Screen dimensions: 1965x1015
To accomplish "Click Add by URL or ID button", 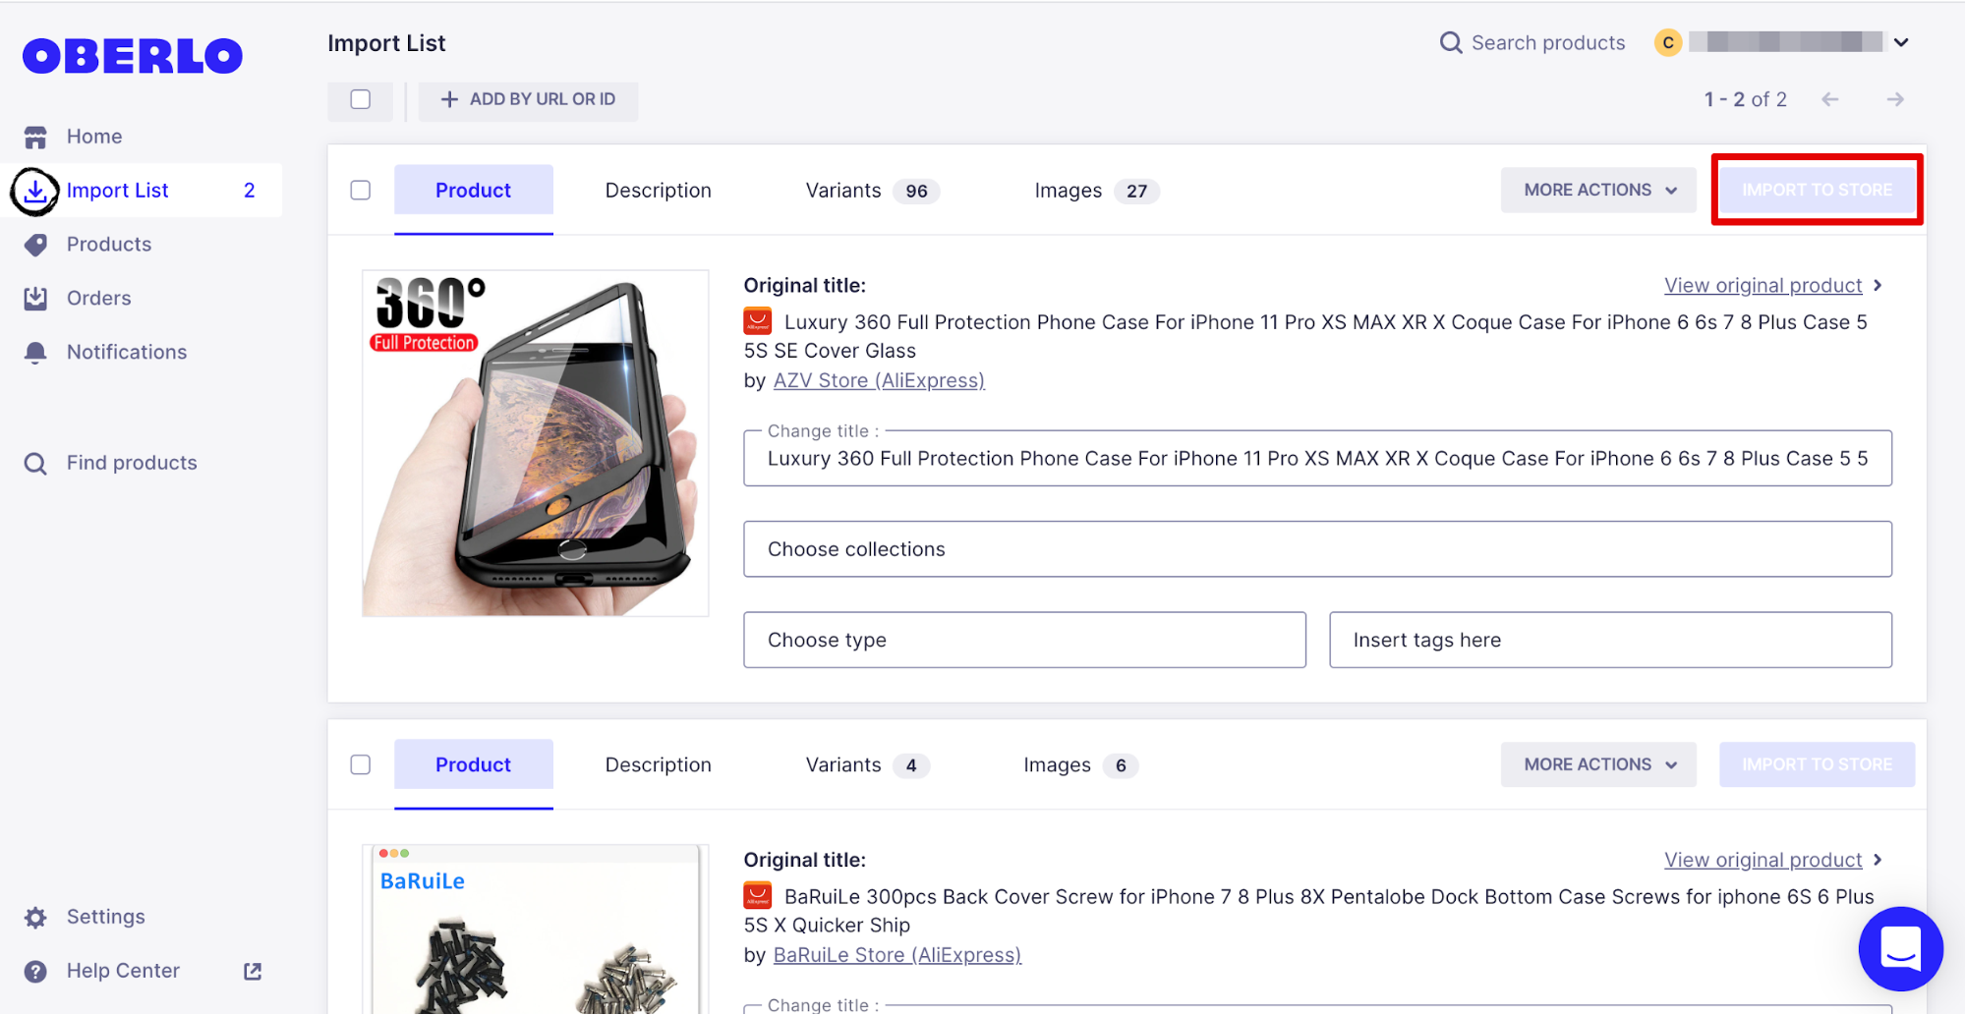I will click(x=528, y=99).
